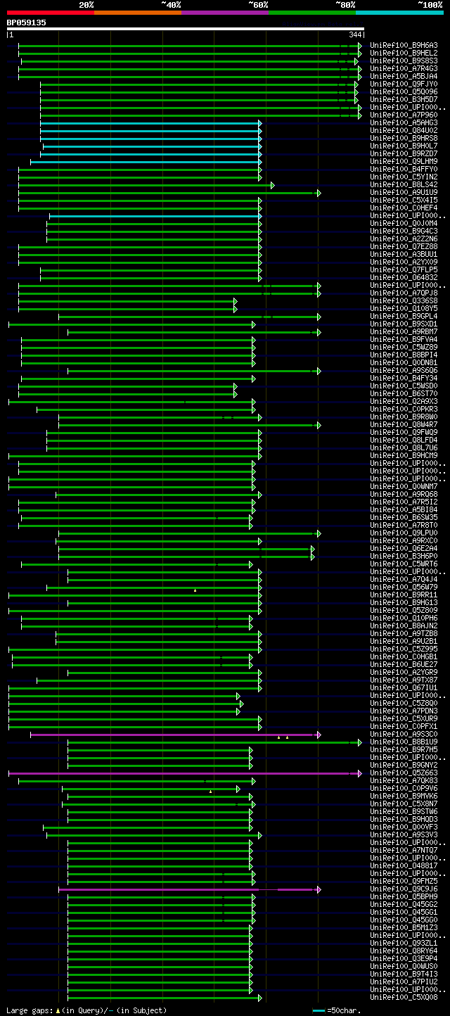
Task: Select UniRef100_A2Z2N6 label
Action: pos(404,239)
